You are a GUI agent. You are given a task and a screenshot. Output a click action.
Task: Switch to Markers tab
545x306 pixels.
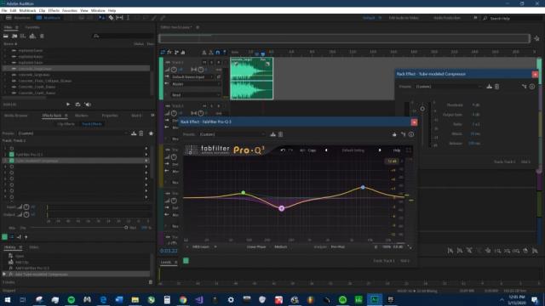coord(82,116)
